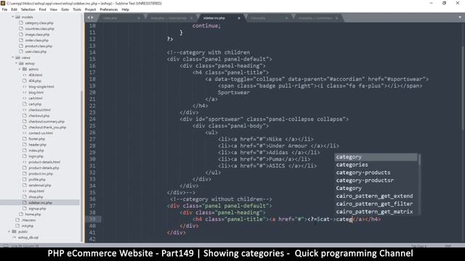Open the Find menu

pos(42,9)
